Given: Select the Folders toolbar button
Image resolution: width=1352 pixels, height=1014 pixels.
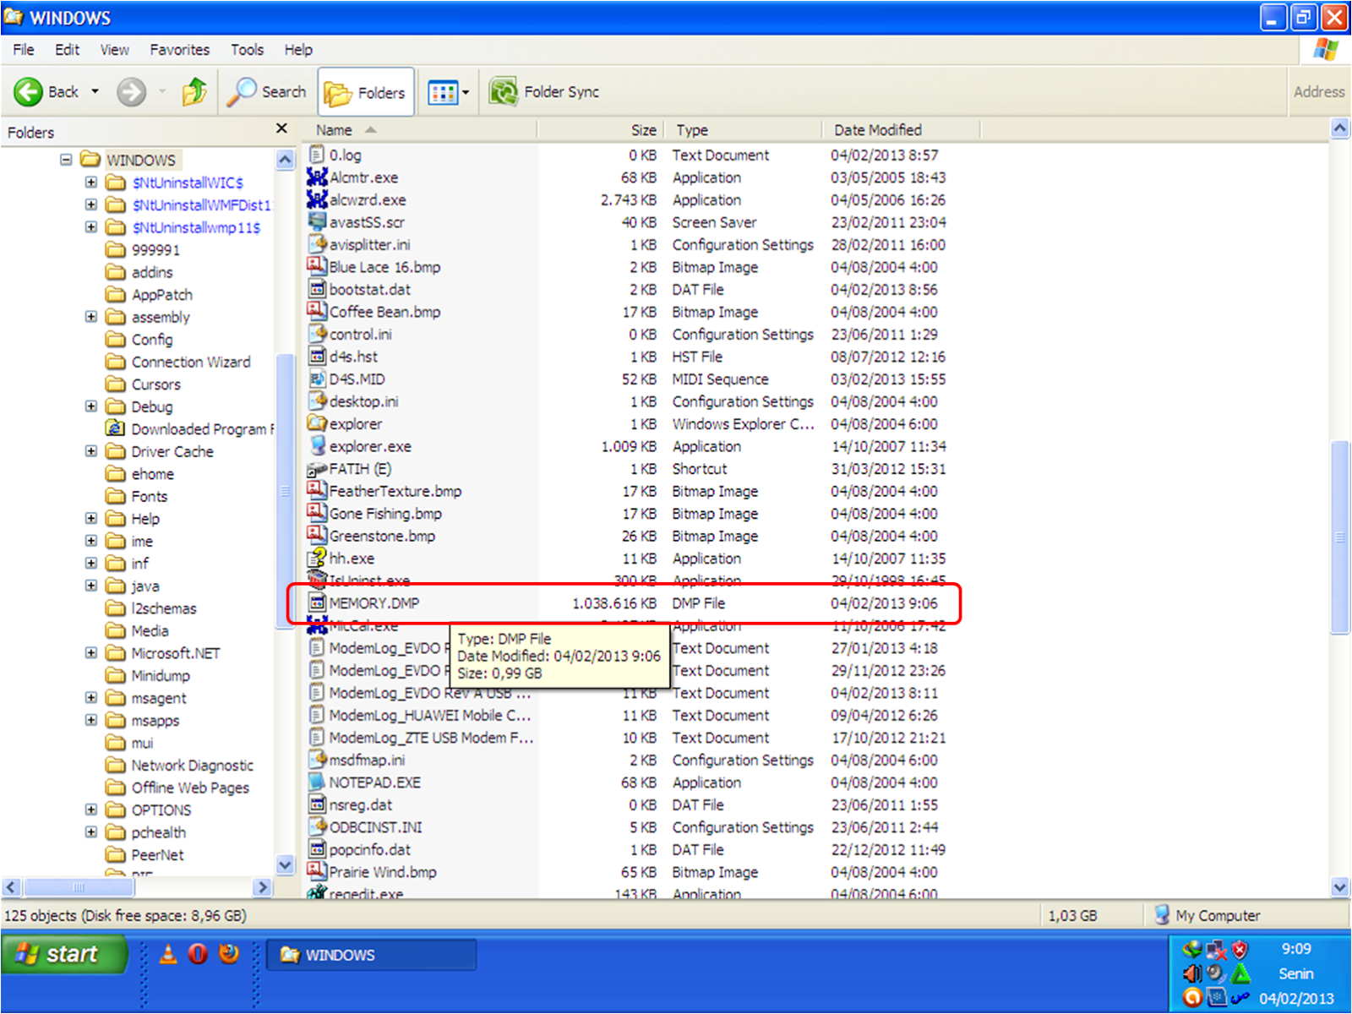Looking at the screenshot, I should tap(365, 91).
